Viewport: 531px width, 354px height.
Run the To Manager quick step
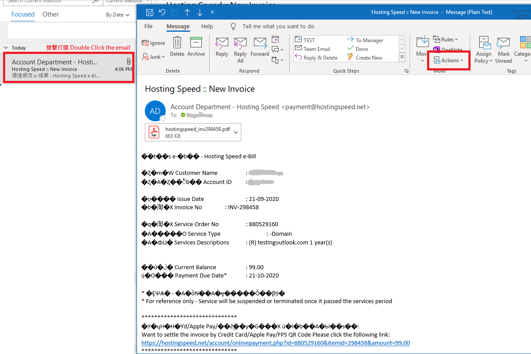click(x=365, y=40)
